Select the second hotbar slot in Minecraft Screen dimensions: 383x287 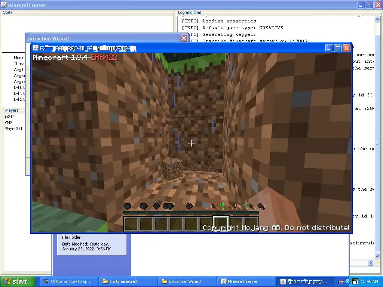(x=146, y=224)
